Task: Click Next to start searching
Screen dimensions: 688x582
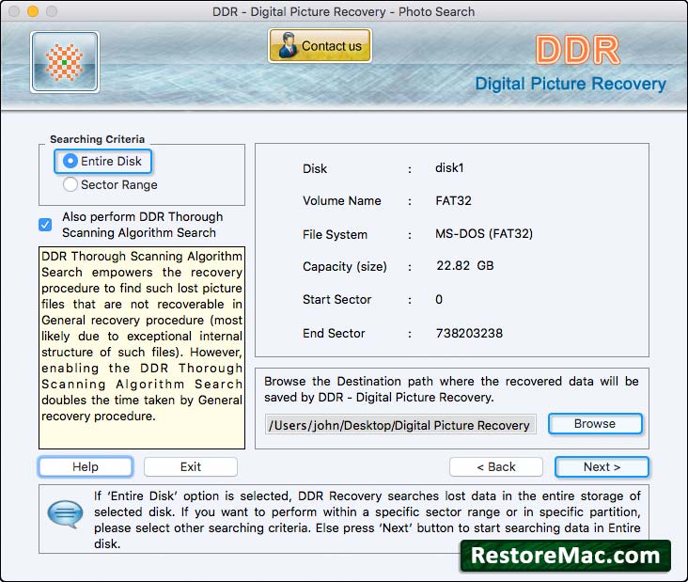Action: [x=602, y=466]
